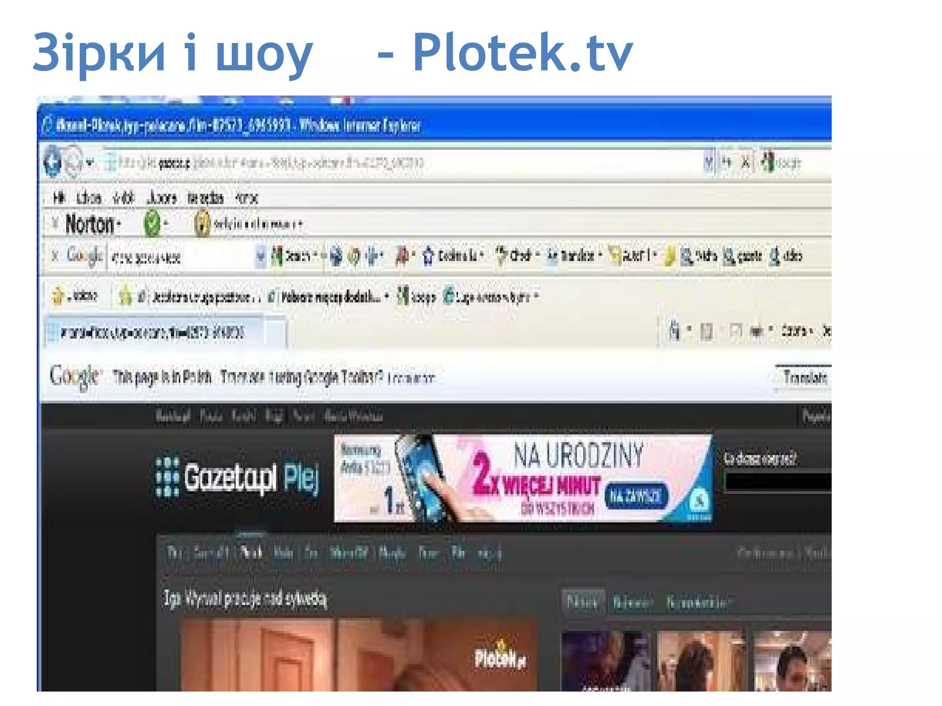Screen dimensions: 942x706
Task: Open the Norton logo dropdown menu
Action: tap(92, 224)
